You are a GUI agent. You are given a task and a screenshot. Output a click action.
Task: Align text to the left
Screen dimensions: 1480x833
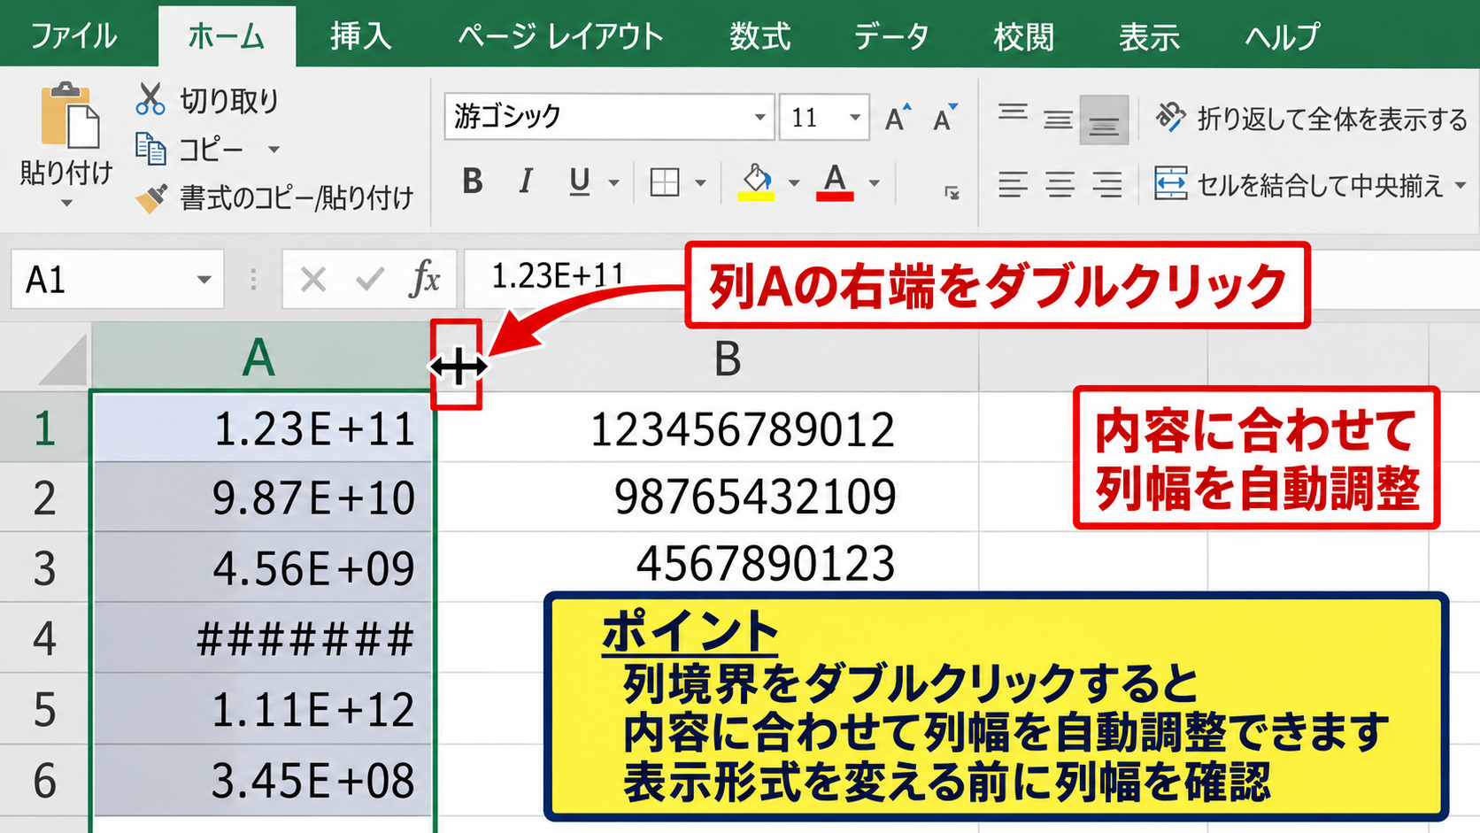pos(1013,184)
